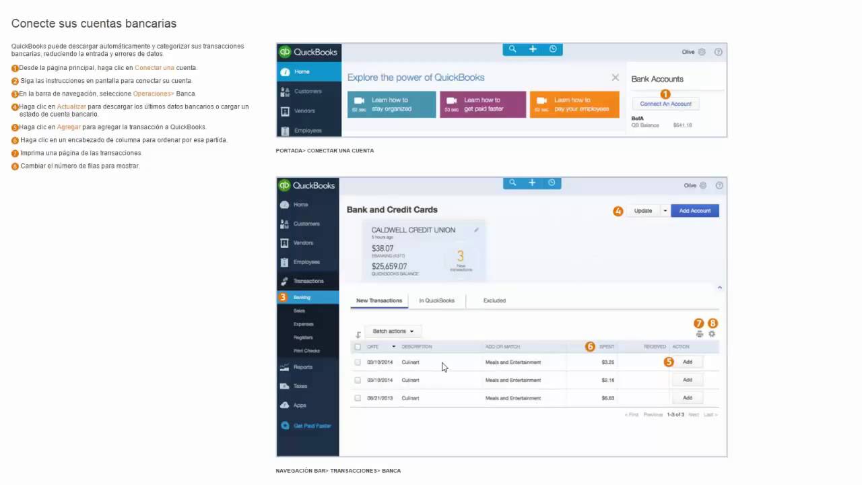This screenshot has height=485, width=862.
Task: Open Expenses under Transactions in the sidebar
Action: 303,324
